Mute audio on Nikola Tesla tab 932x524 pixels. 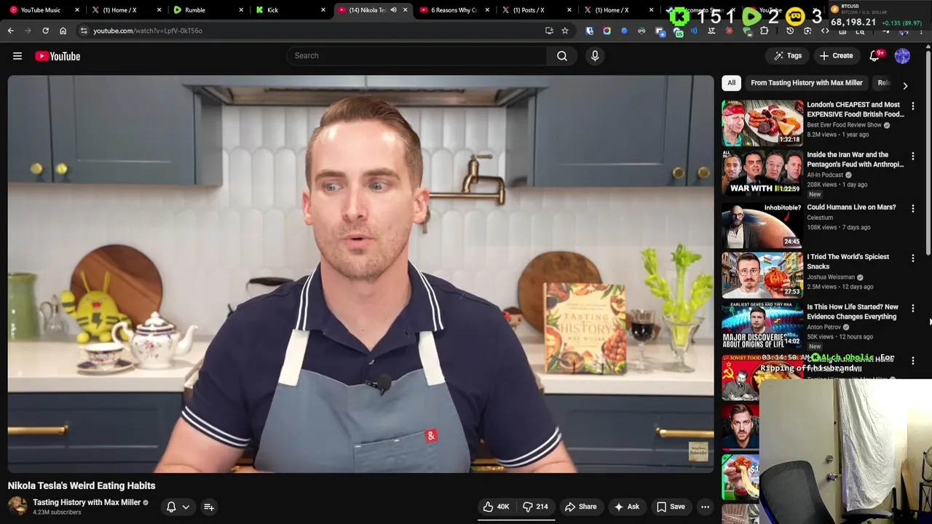(393, 10)
